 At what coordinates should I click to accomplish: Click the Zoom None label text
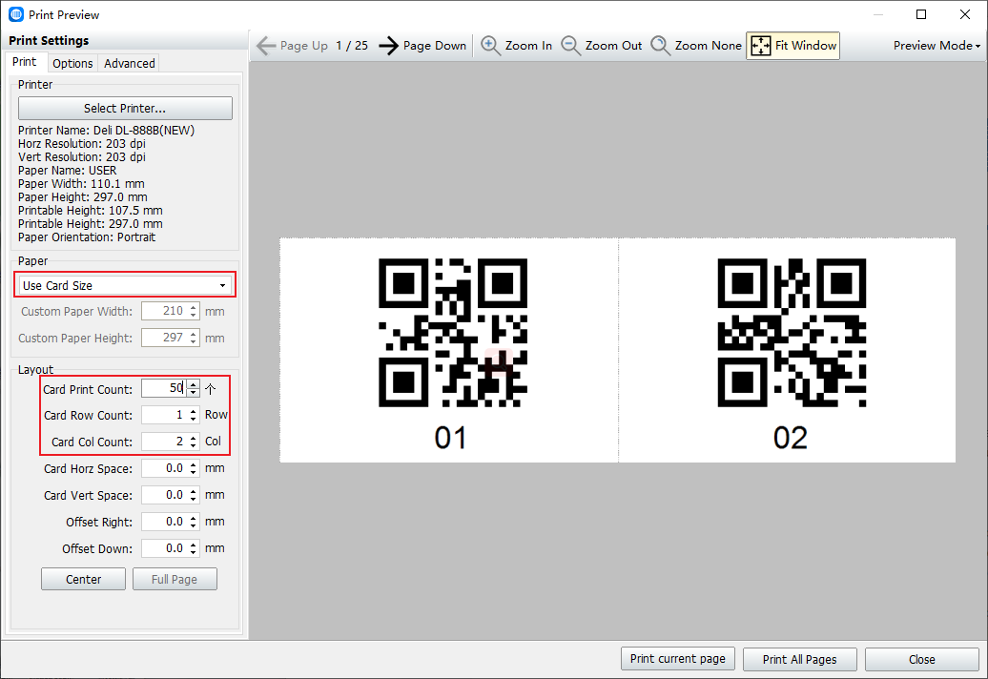[x=709, y=46]
